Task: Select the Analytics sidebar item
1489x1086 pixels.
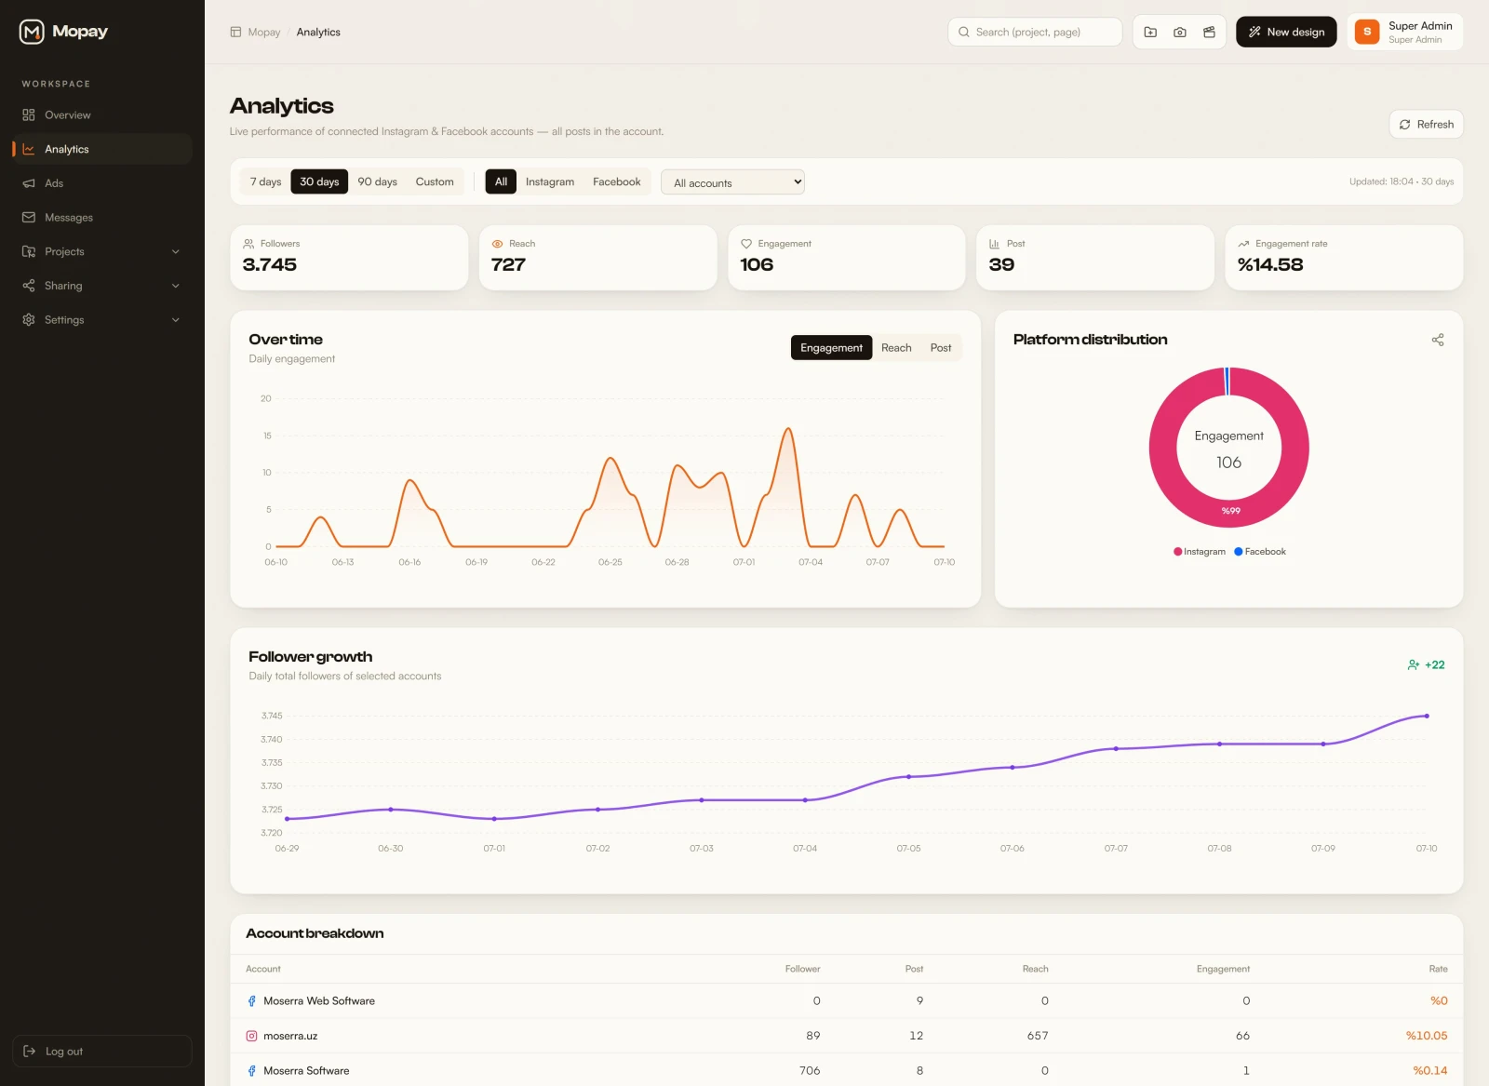Action: [102, 149]
